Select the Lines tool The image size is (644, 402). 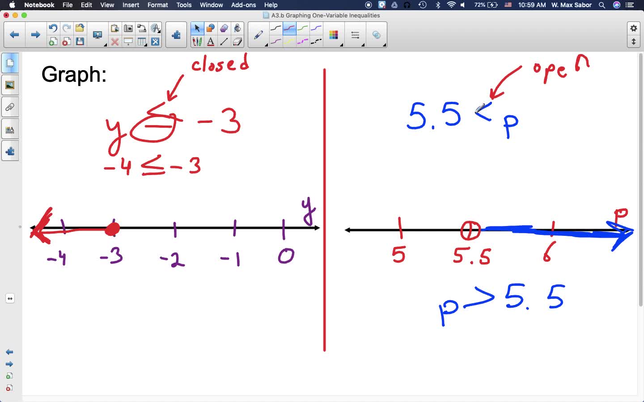[x=224, y=42]
